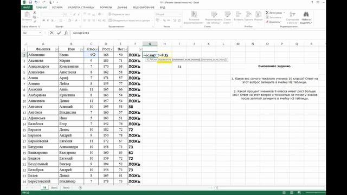347x195 pixels.
Task: Open filter dropdown on Вес column
Action: [x=126, y=49]
